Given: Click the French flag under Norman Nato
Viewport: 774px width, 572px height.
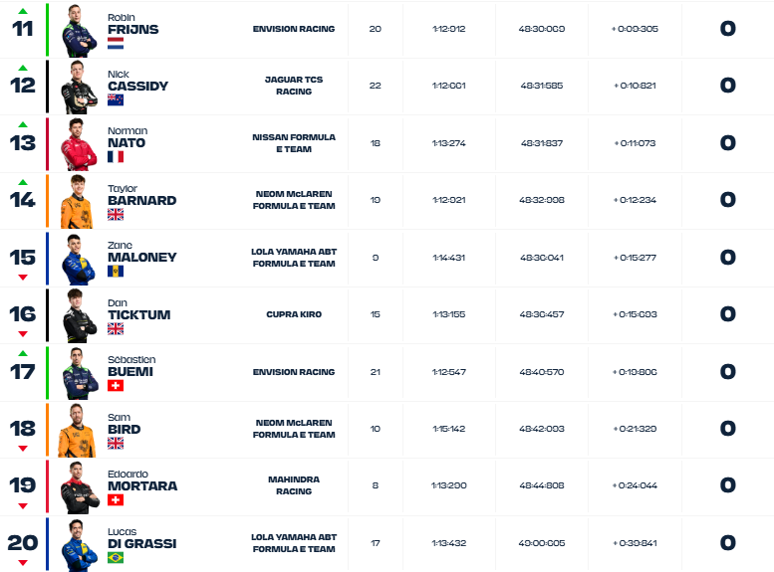Looking at the screenshot, I should tap(116, 157).
